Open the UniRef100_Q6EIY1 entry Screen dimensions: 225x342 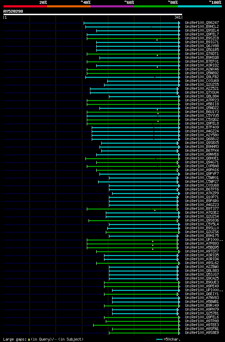(x=202, y=294)
